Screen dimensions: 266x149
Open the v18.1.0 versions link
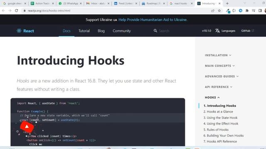[207, 31]
